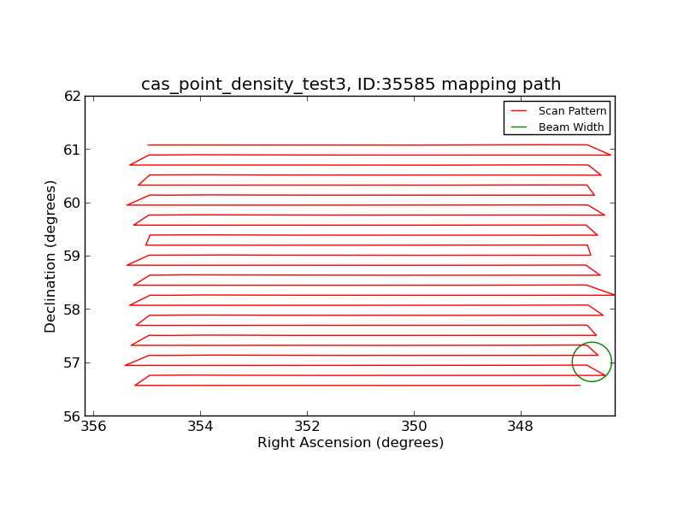
Task: Click the green Beam Width legend line sample
Action: coord(519,127)
